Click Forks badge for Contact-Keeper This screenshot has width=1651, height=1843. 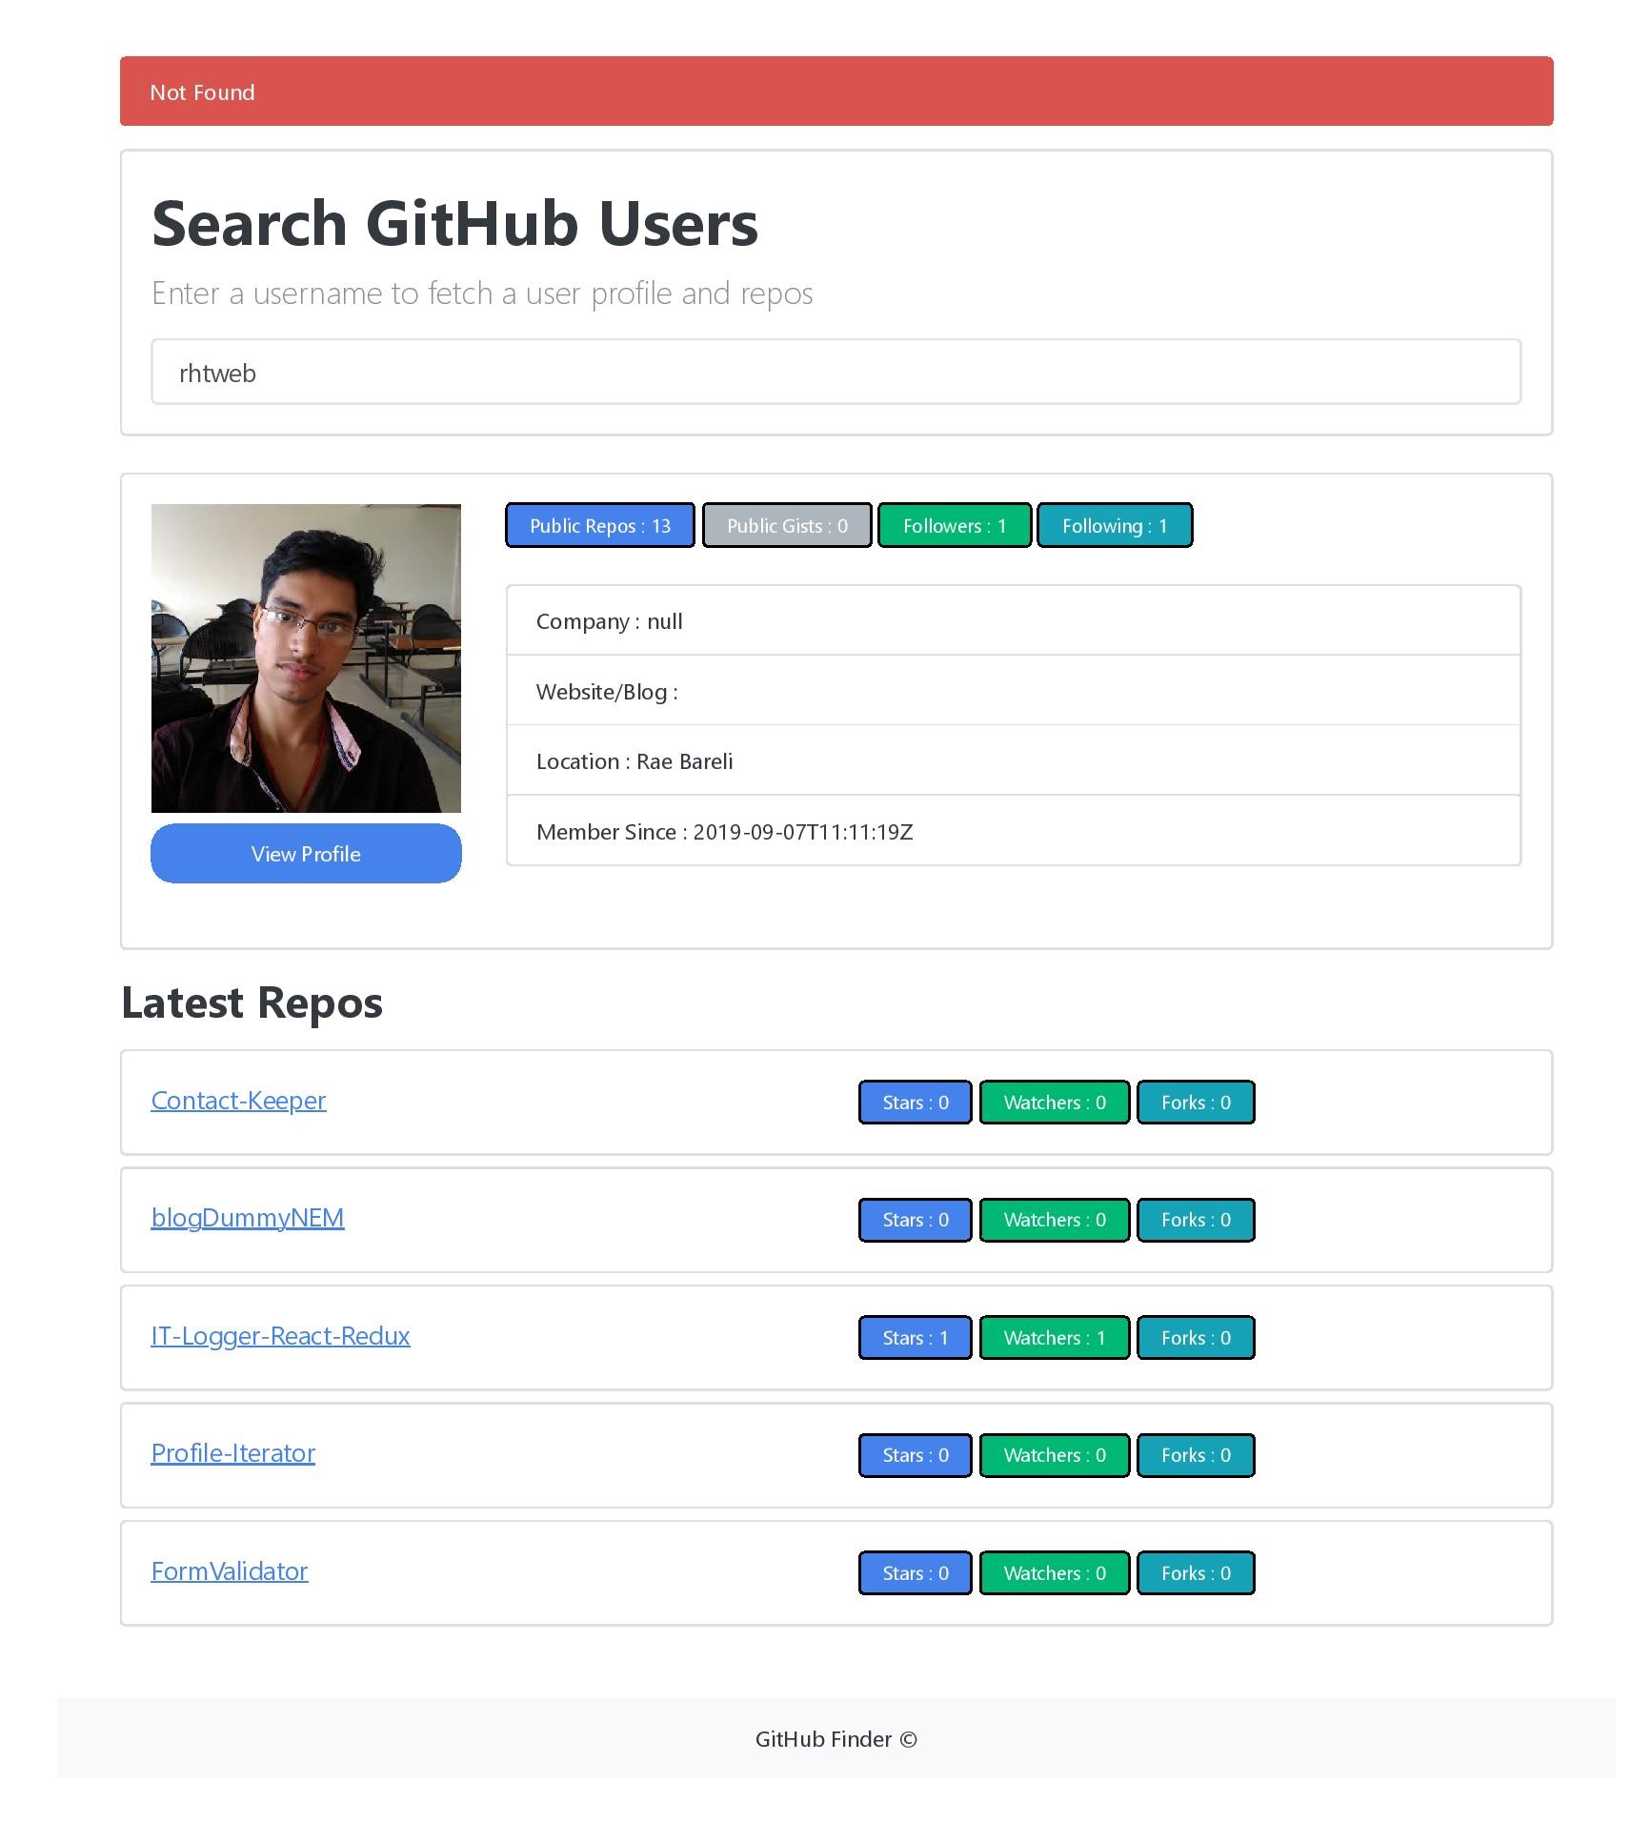point(1196,1103)
